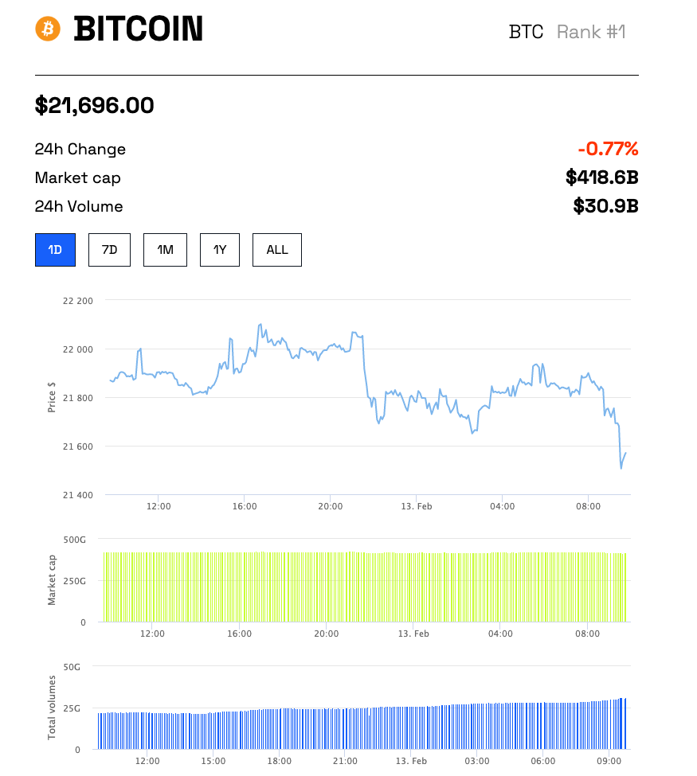Click the orange Bitcoin logo icon
Image resolution: width=697 pixels, height=776 pixels.
coord(48,29)
